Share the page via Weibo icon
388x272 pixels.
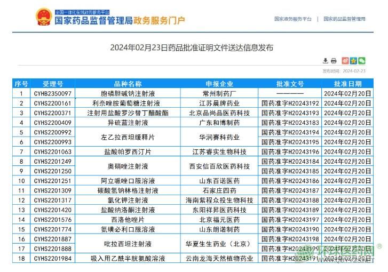pos(345,61)
